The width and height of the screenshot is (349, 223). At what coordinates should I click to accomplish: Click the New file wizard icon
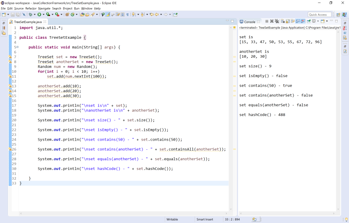4,14
